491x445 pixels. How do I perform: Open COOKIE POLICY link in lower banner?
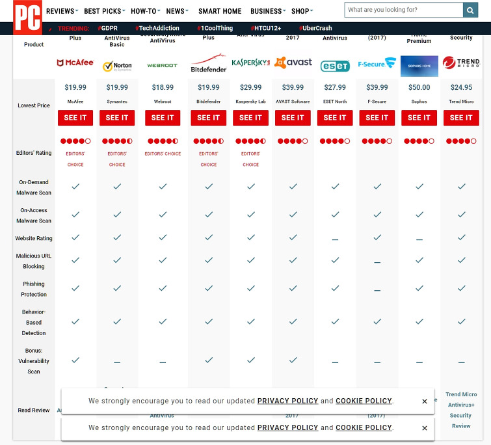(364, 428)
